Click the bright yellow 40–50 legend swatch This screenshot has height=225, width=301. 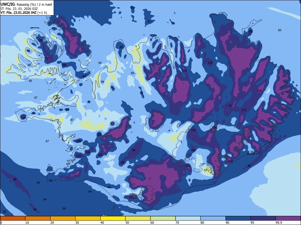113,218
